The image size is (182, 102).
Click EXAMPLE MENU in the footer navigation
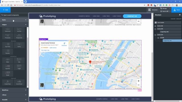102,99
